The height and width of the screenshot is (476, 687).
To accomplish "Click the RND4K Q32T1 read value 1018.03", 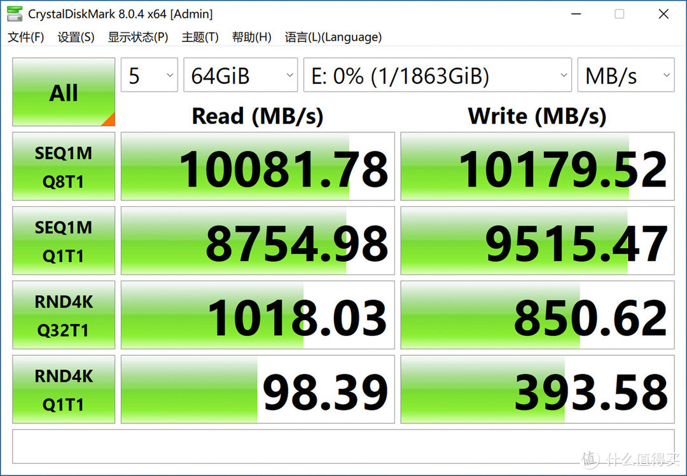I will click(258, 315).
